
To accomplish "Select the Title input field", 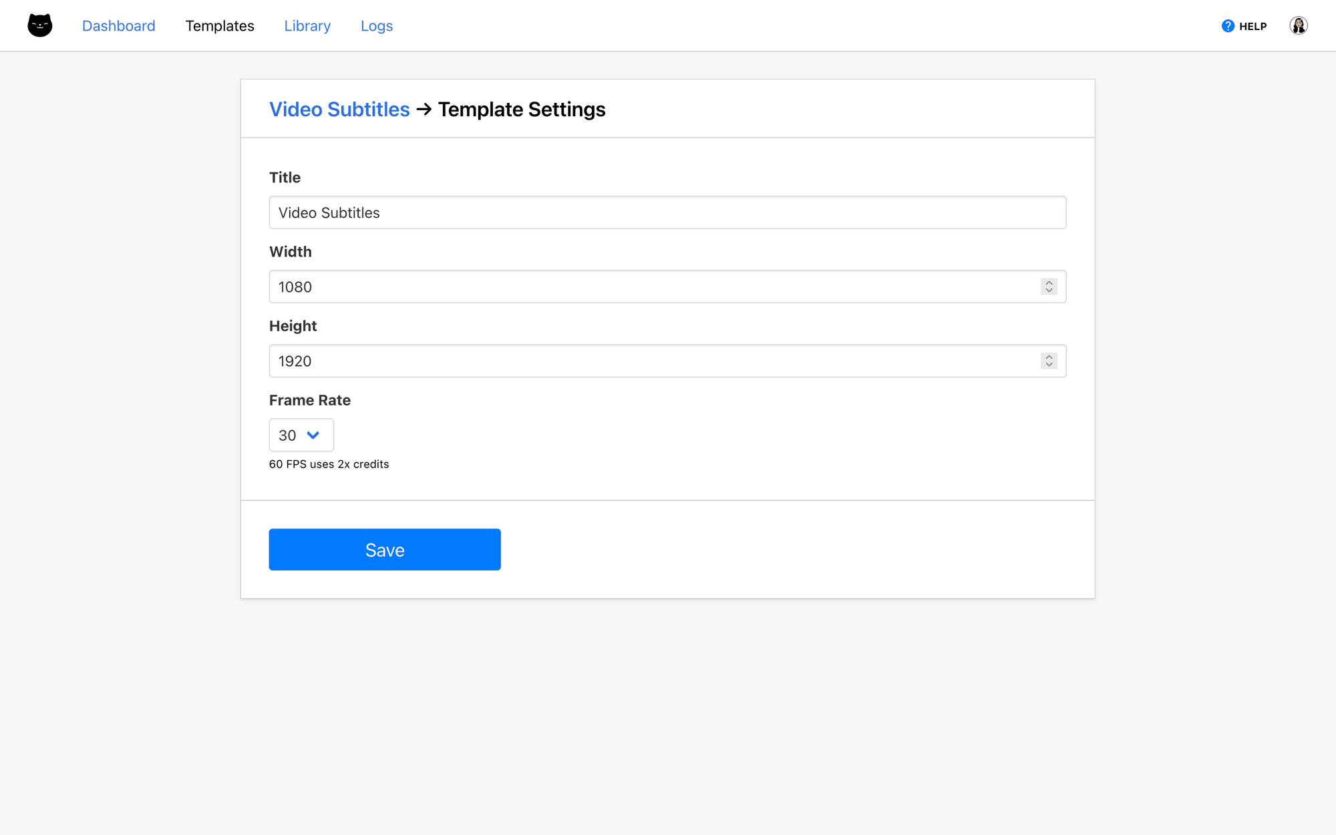I will [667, 212].
